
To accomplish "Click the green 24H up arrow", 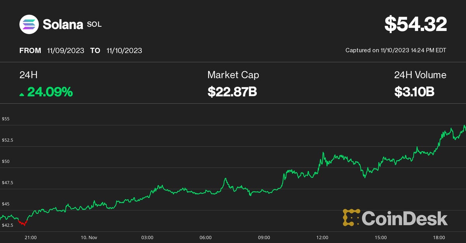I will [22, 94].
